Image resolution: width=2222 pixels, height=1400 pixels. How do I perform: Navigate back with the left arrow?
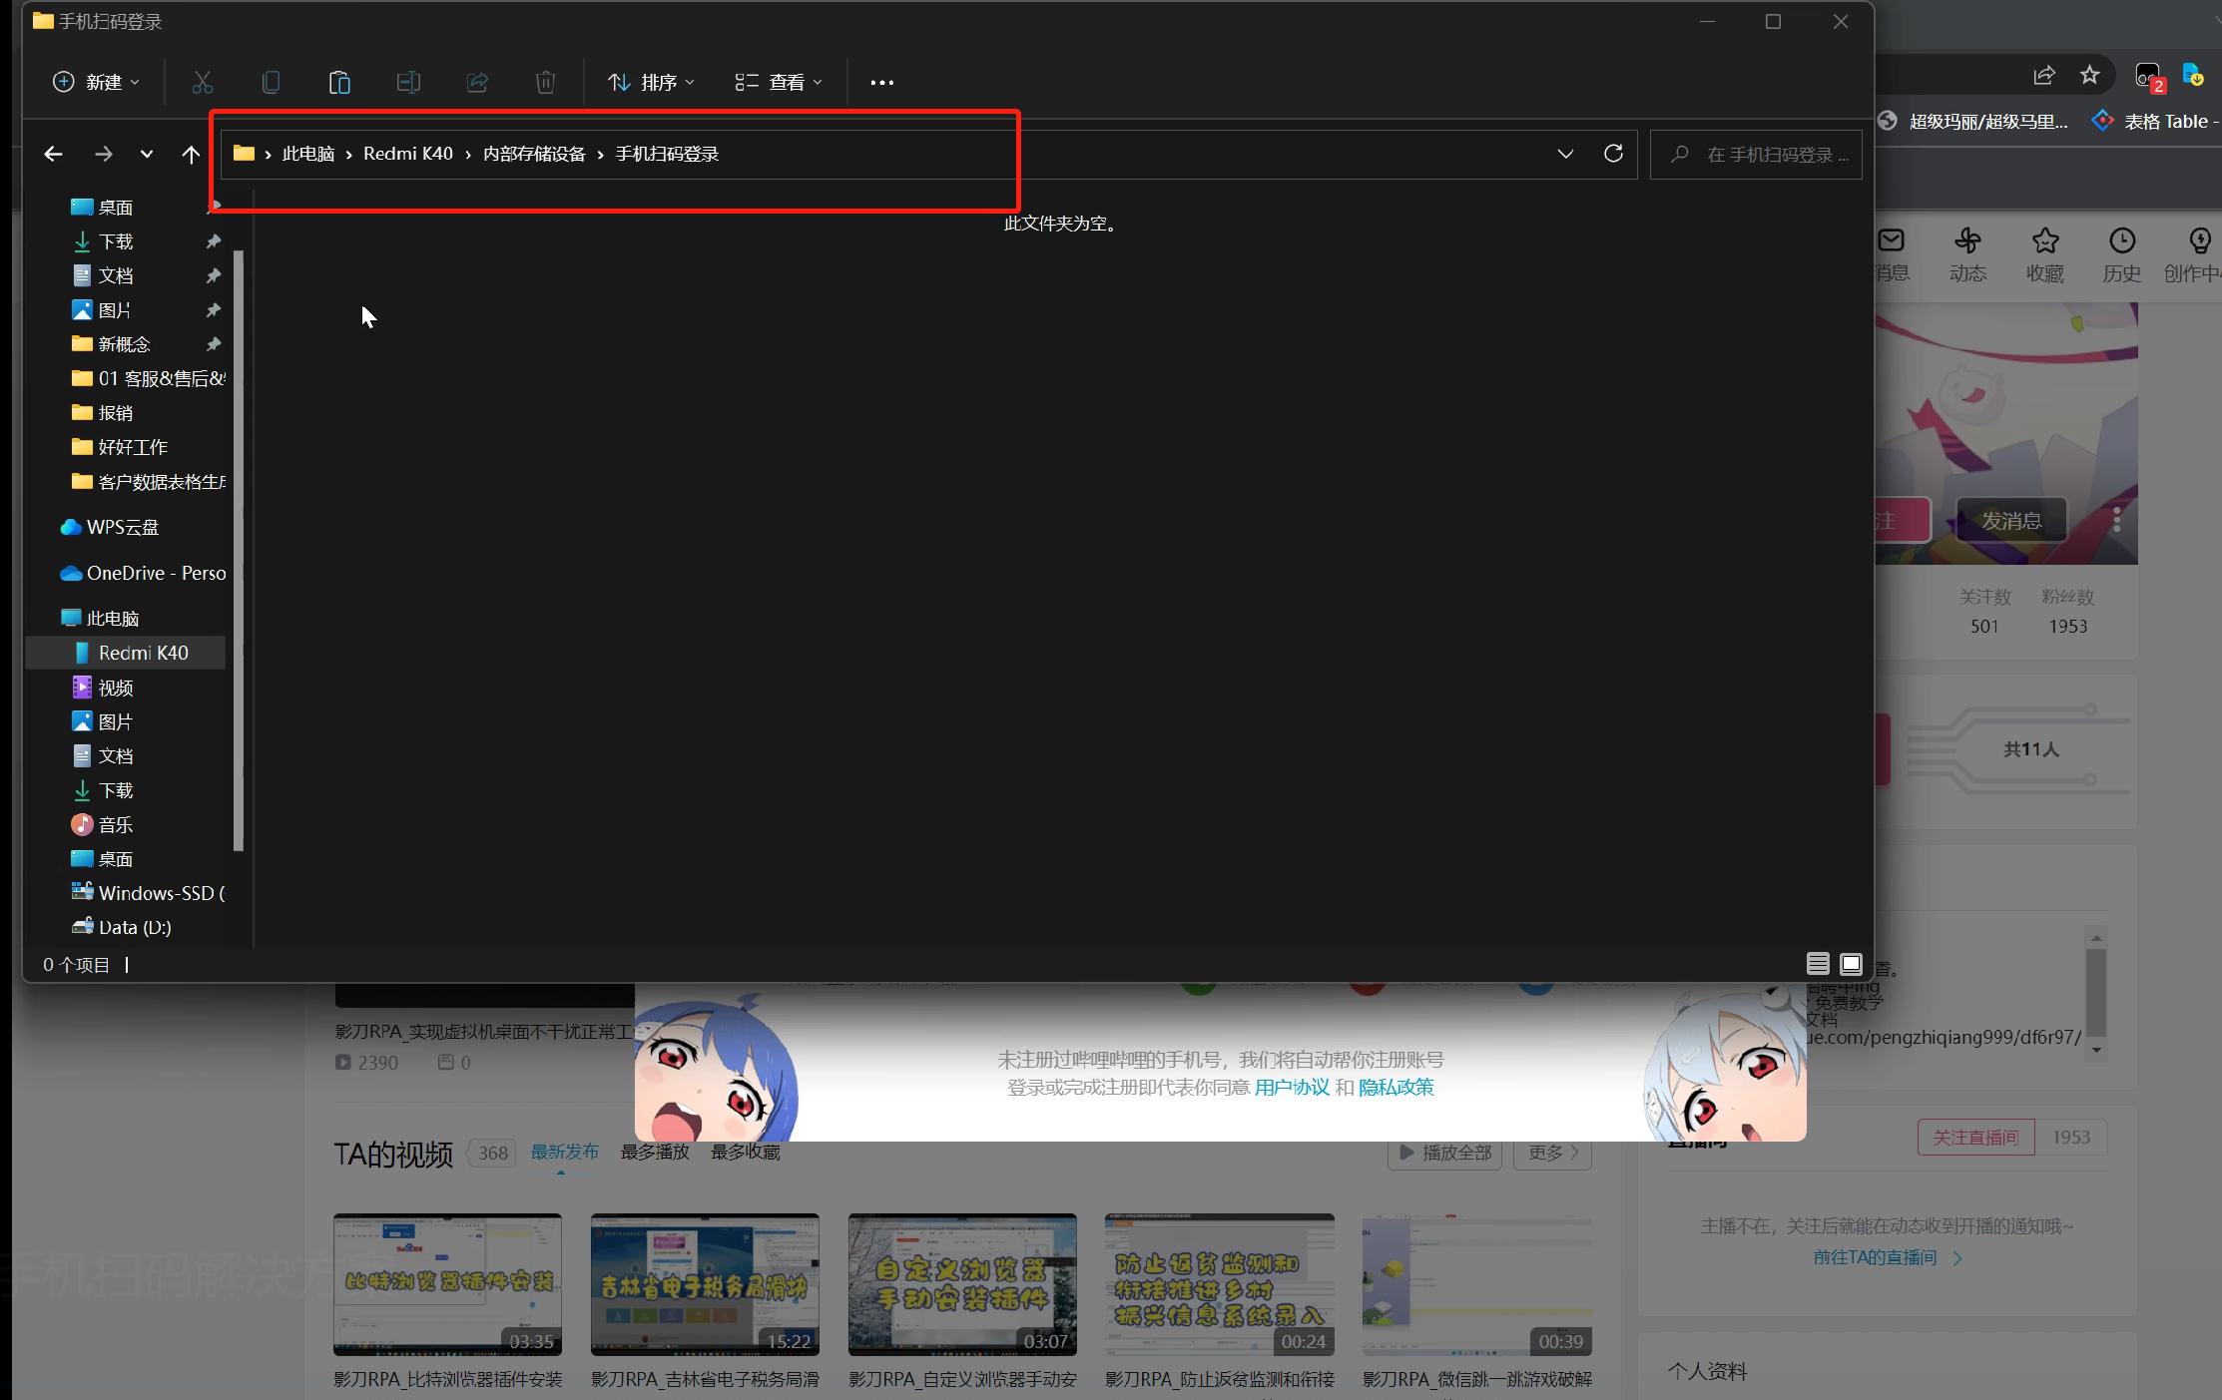pyautogui.click(x=54, y=154)
